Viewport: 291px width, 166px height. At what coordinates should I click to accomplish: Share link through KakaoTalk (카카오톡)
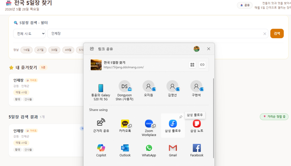[x=125, y=125]
